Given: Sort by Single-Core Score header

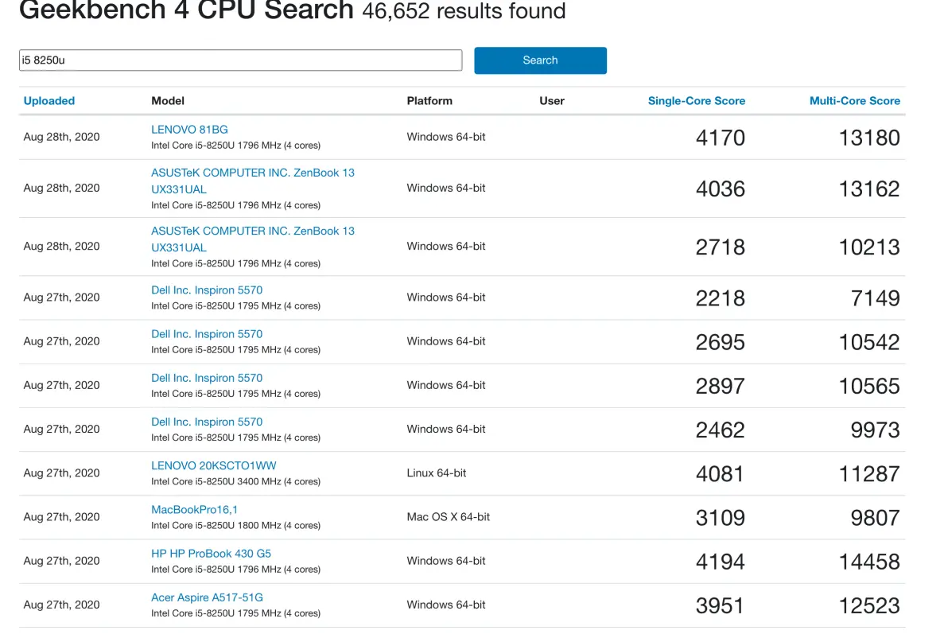Looking at the screenshot, I should click(696, 101).
